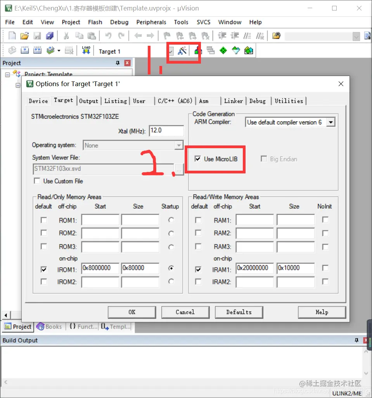Open the Linker tab
Screen dimensions: 372x398
pyautogui.click(x=234, y=101)
